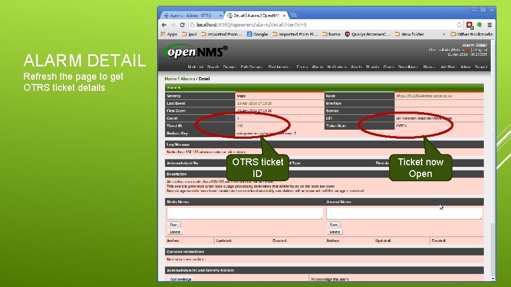
Task: Open the Imported From Fi... bookmark folder
Action: click(x=295, y=34)
